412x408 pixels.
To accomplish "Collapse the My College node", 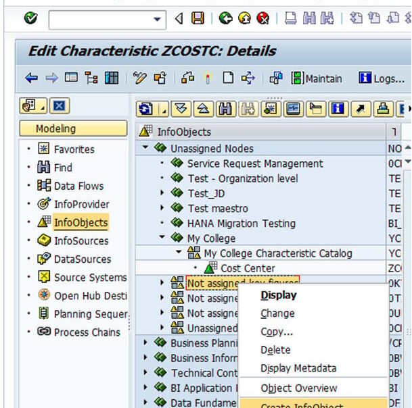I will [x=162, y=237].
